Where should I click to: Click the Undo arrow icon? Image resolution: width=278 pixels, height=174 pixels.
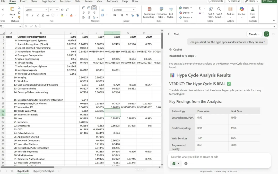(3, 10)
